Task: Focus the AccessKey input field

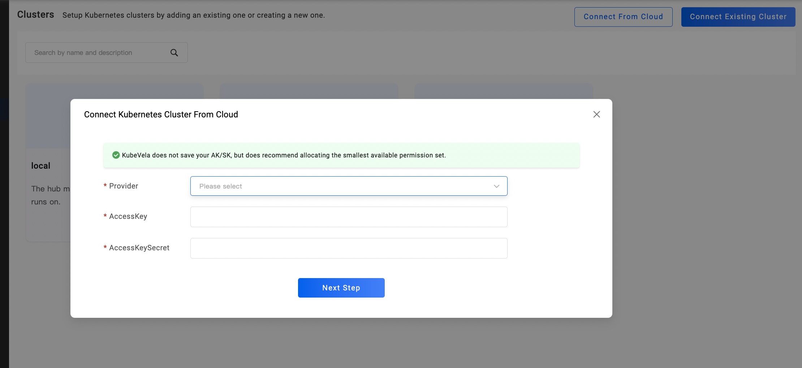Action: pyautogui.click(x=349, y=217)
